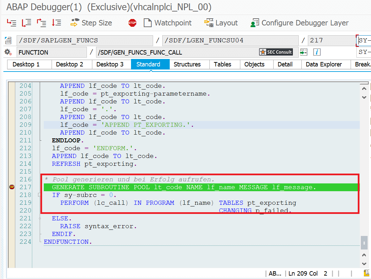Switch to the Desktop 2 tab
Screen dimensions: 371x279
pyautogui.click(x=70, y=64)
